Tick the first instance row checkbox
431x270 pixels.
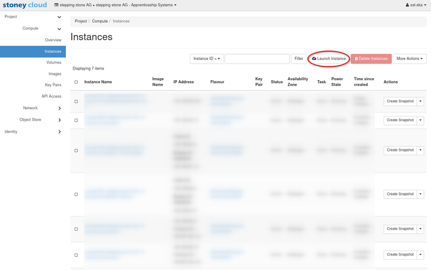point(76,101)
